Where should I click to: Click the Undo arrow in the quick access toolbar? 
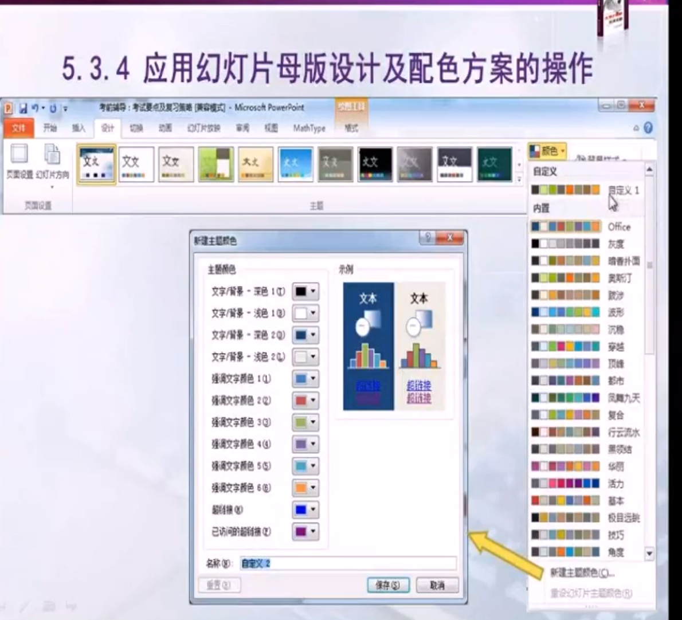click(x=36, y=108)
